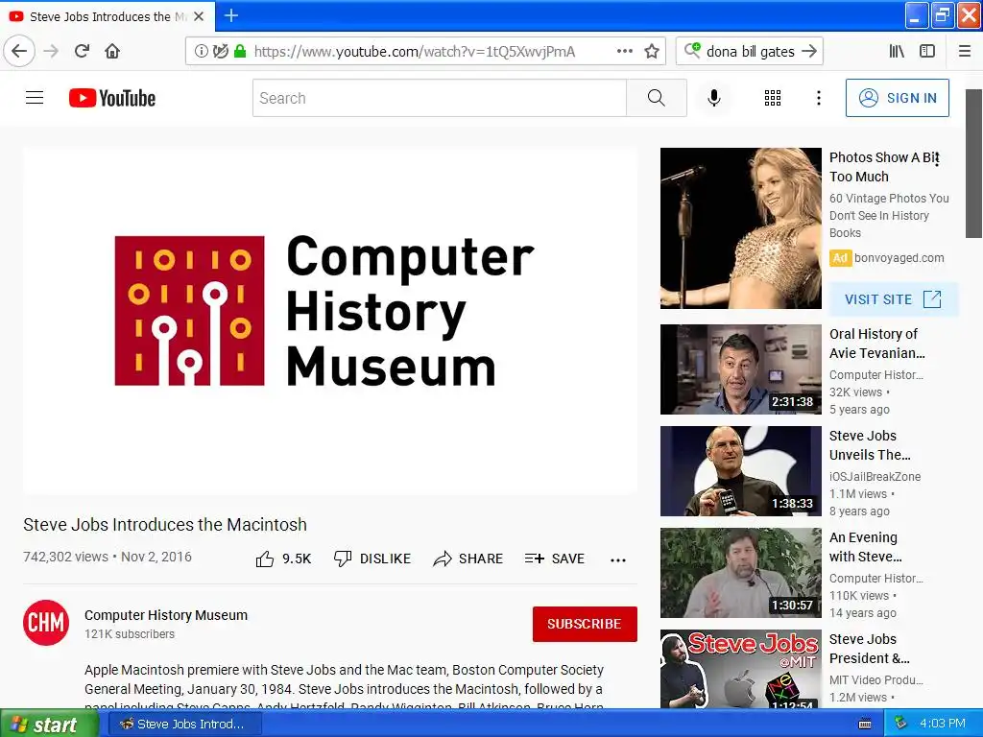
Task: Click the red CHM channel avatar
Action: point(46,622)
